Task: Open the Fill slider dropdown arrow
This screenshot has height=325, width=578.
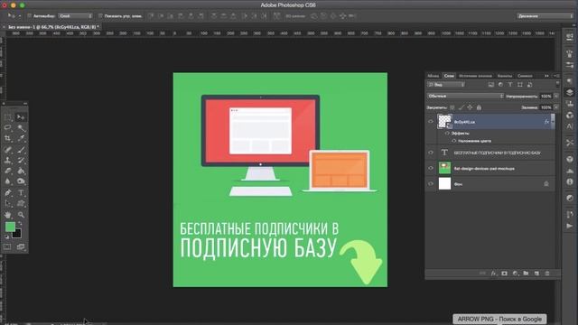Action: tap(556, 107)
